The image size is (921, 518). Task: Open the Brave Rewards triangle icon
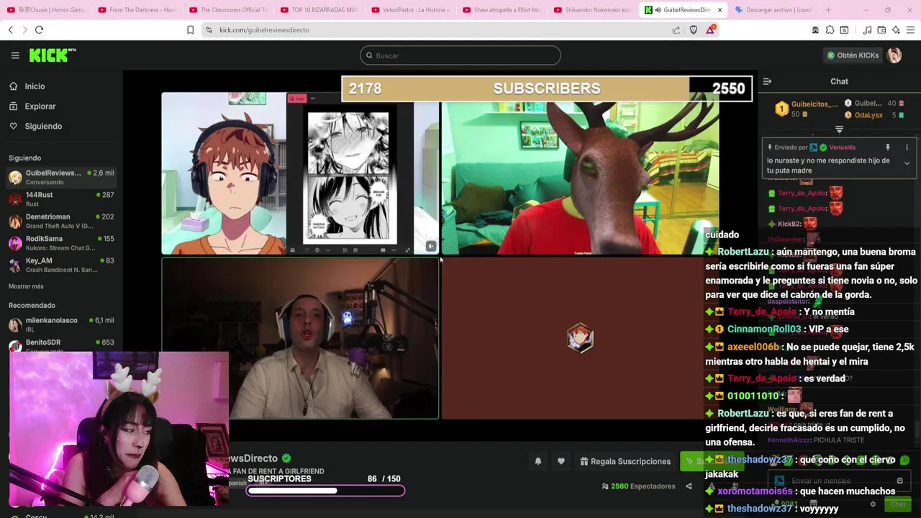point(711,29)
